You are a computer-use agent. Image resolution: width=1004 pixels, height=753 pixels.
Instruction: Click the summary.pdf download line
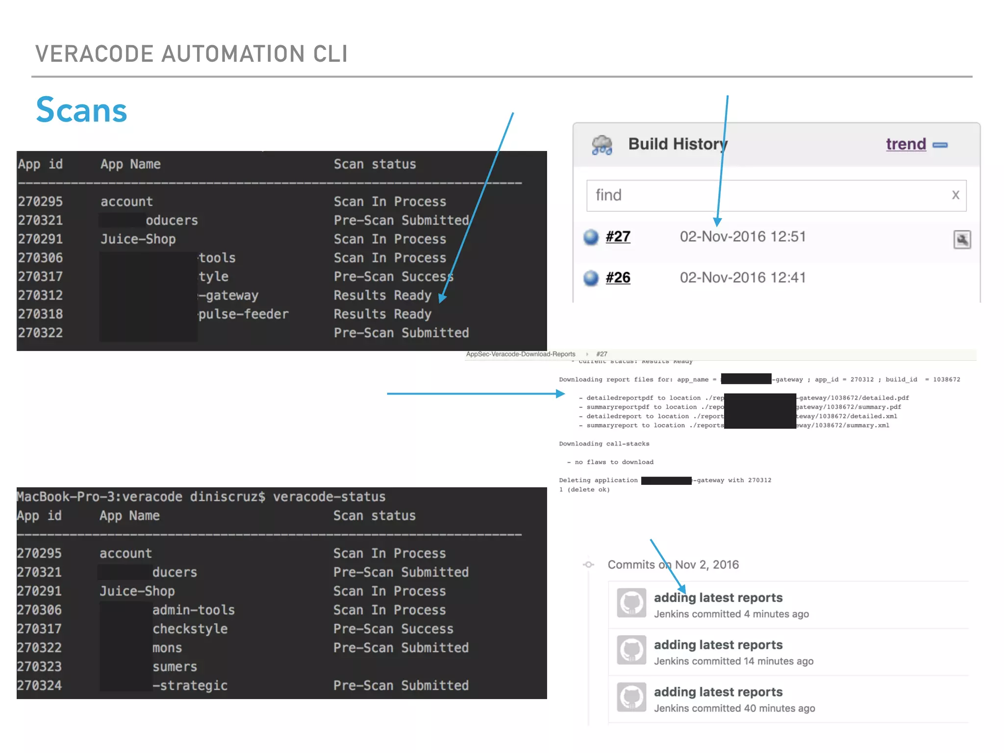[740, 407]
